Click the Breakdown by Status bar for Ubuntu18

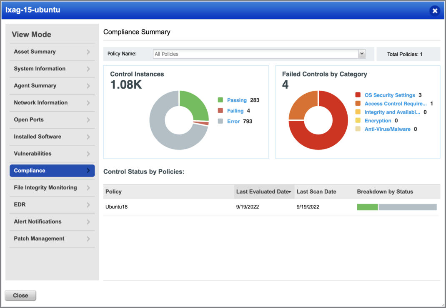click(396, 206)
